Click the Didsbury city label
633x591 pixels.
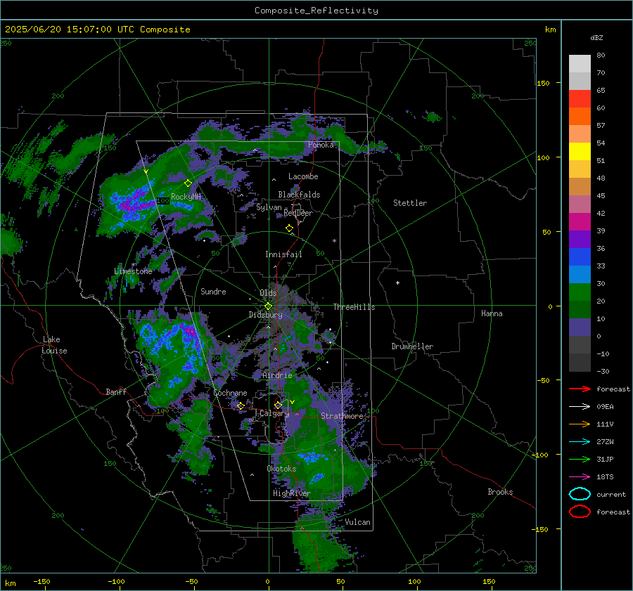coord(265,315)
